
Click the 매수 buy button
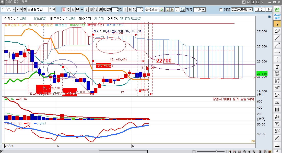260,9
